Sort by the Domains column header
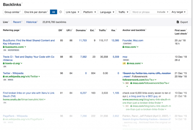 pyautogui.click(x=81, y=30)
